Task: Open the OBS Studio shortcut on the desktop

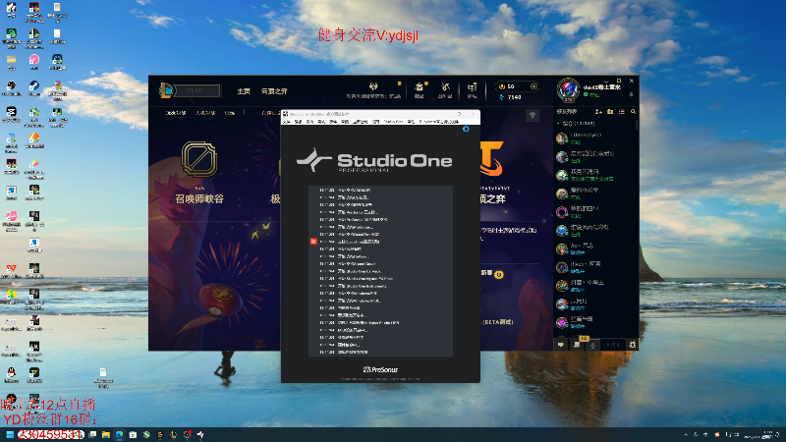Action: 11,88
